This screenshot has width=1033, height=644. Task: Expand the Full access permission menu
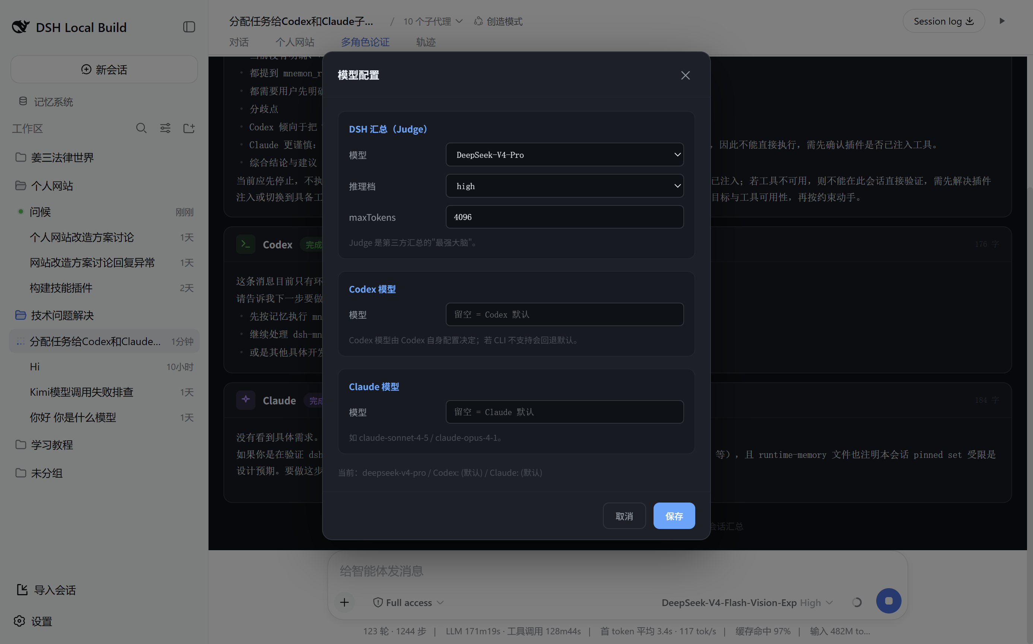[x=408, y=602]
